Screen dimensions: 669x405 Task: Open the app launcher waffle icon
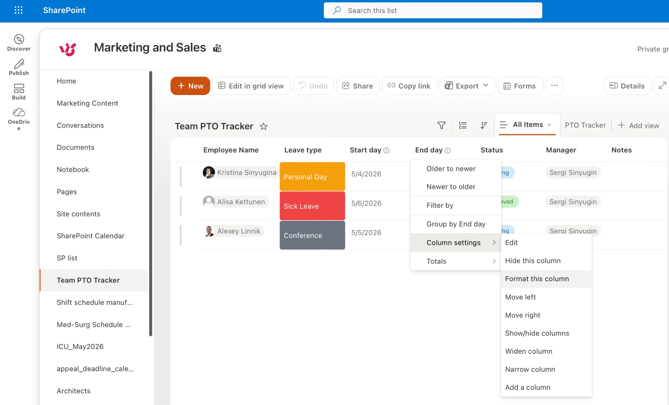(x=19, y=10)
